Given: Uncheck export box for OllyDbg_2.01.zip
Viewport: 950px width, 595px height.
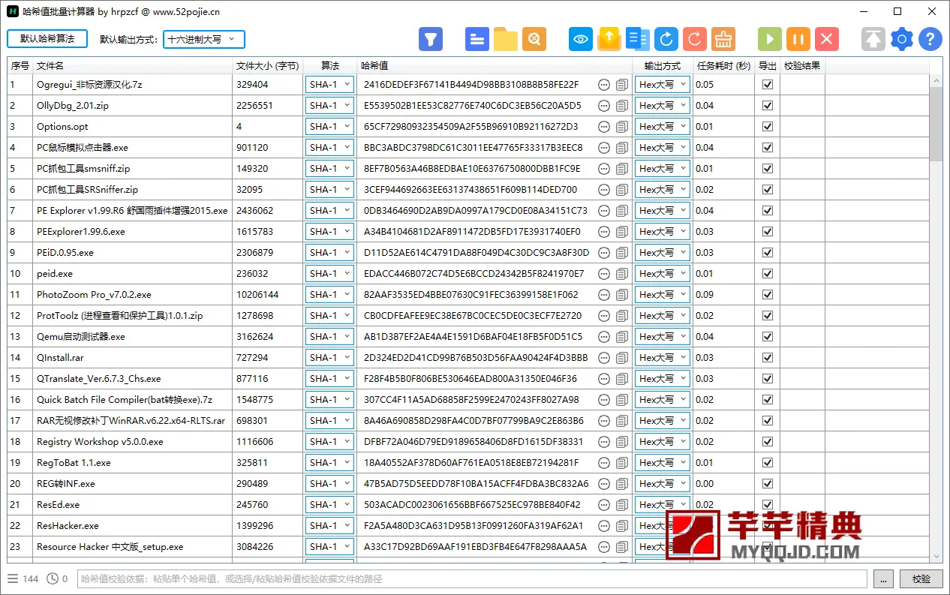Looking at the screenshot, I should pyautogui.click(x=767, y=106).
